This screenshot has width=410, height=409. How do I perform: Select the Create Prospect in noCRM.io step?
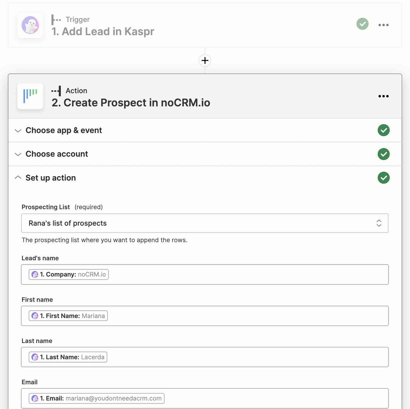pyautogui.click(x=131, y=103)
